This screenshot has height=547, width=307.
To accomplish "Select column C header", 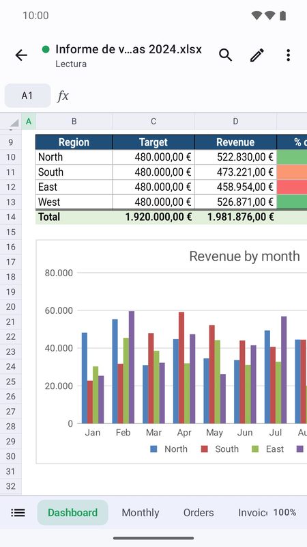I will click(x=153, y=122).
